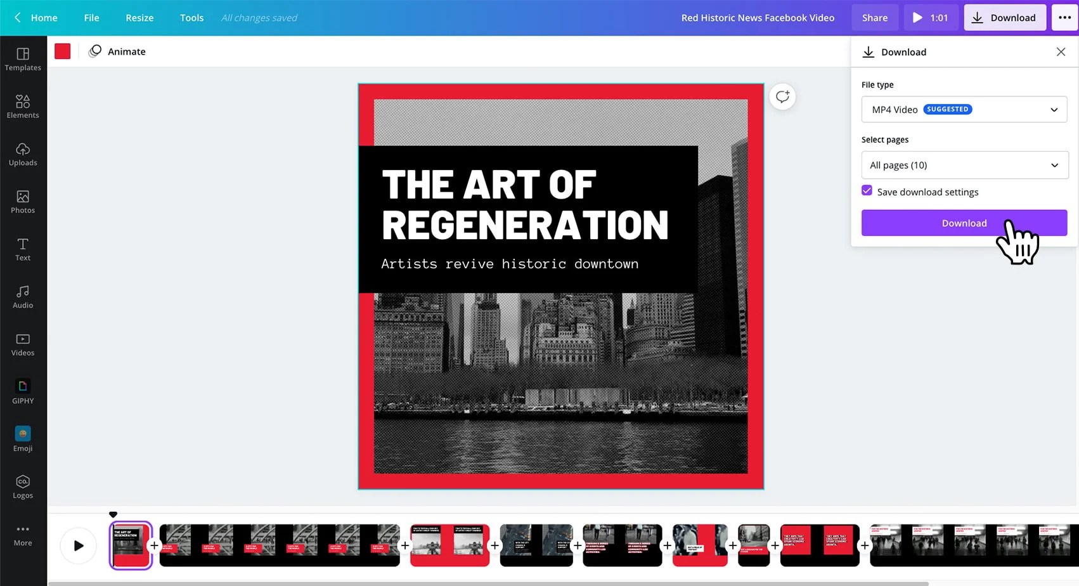
Task: Open the Tools menu
Action: [191, 17]
